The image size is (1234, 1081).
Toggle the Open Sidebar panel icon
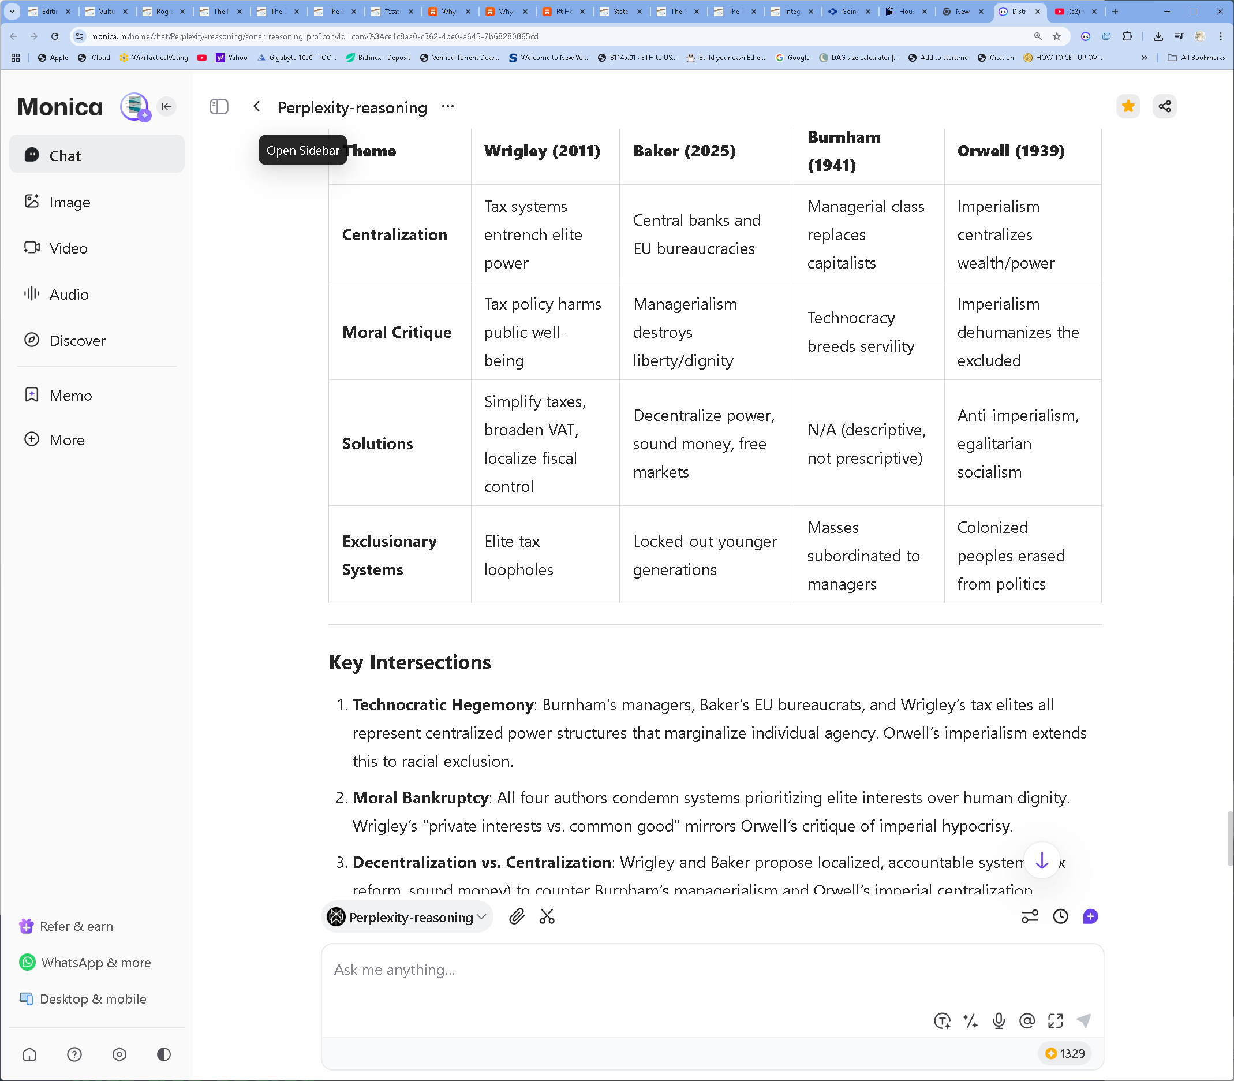(219, 107)
